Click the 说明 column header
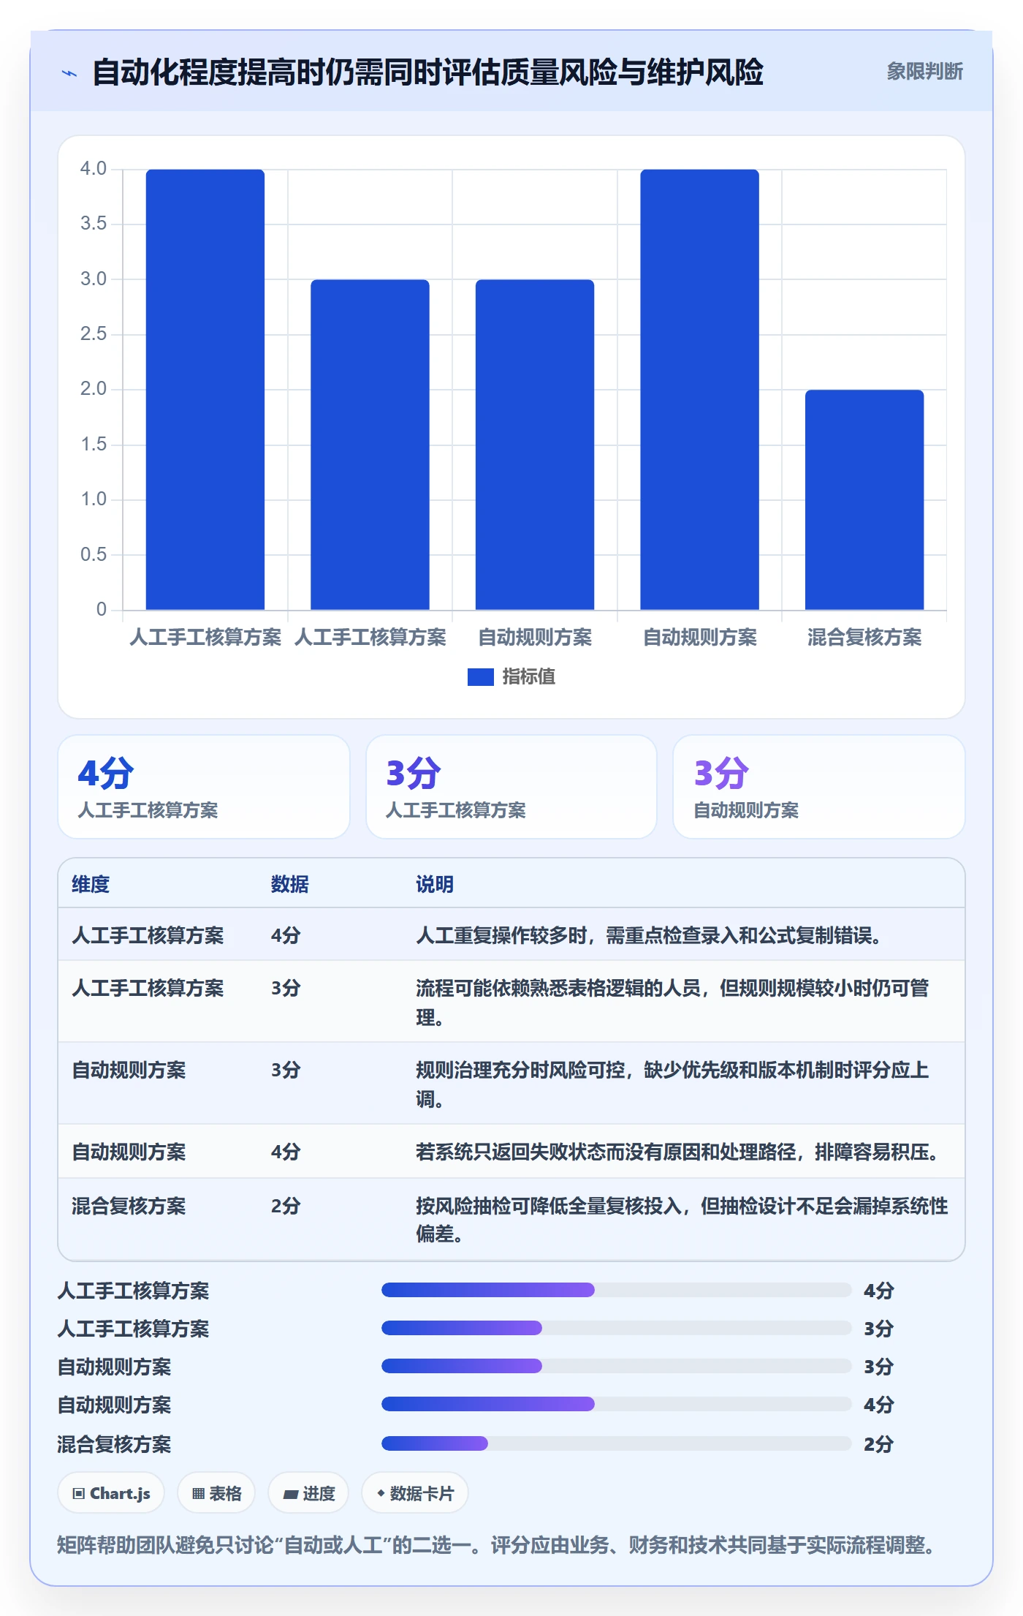This screenshot has width=1023, height=1616. [x=435, y=884]
